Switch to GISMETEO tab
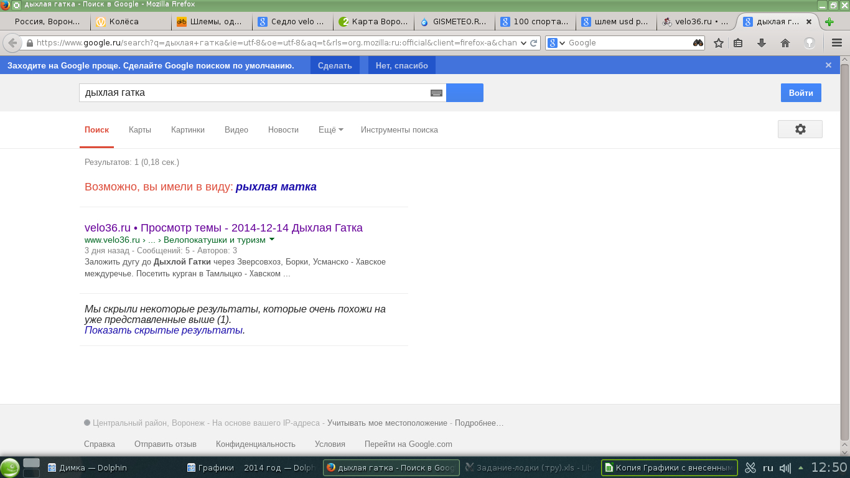This screenshot has height=478, width=850. [454, 21]
